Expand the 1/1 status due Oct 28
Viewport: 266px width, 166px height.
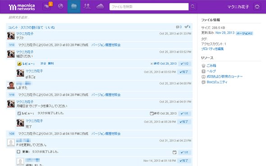tap(184, 113)
